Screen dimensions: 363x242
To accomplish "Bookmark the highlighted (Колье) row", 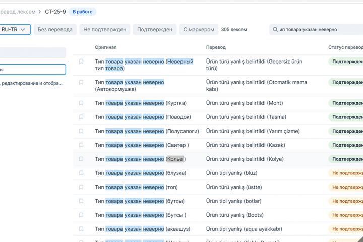I will coord(81,159).
